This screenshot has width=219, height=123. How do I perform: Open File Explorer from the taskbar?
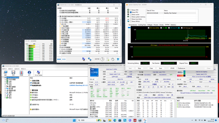110,120
